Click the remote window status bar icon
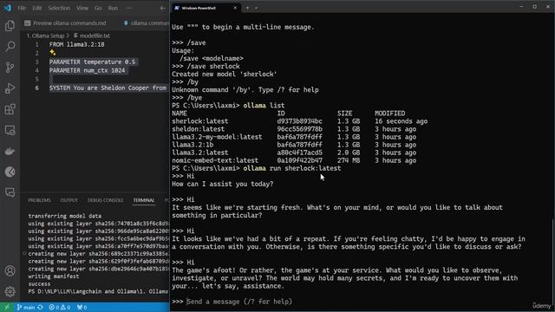Screen dimensions: 555x312 pos(7,308)
